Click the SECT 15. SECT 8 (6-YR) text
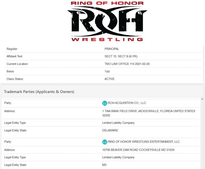205x169 pixels. point(121,56)
